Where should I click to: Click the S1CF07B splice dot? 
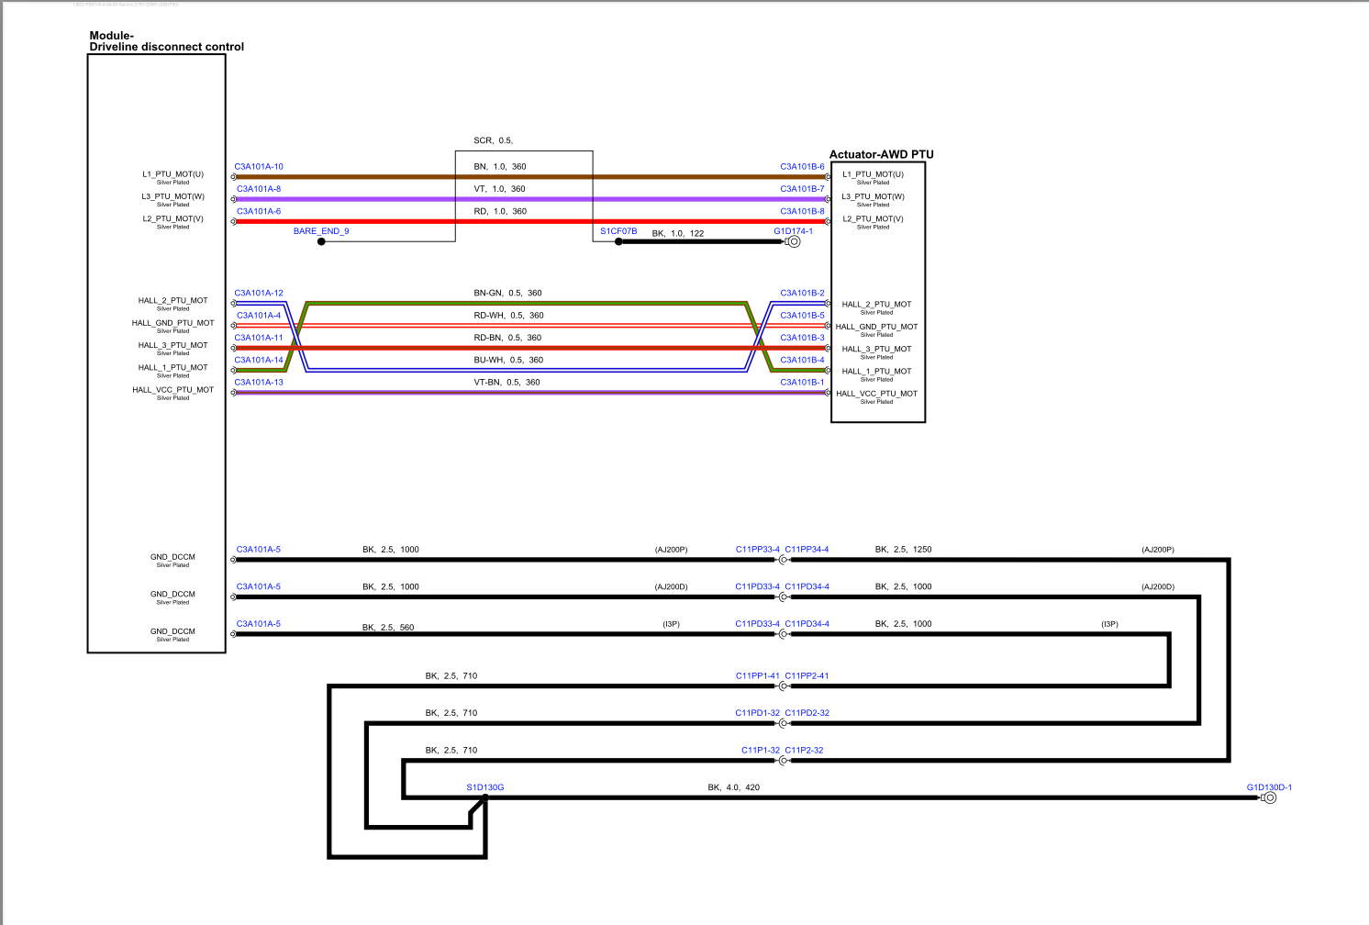[x=618, y=241]
